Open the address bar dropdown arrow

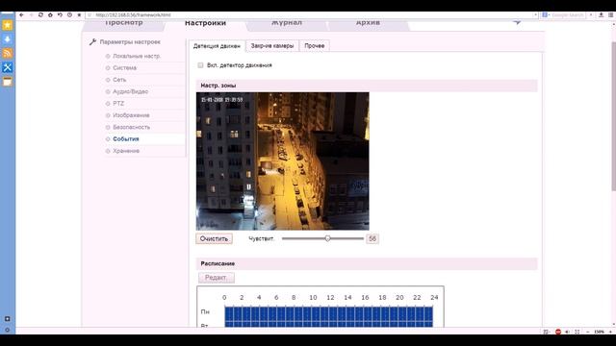536,15
